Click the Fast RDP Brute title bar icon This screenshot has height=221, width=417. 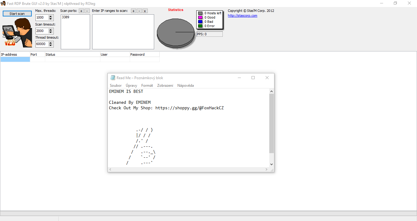pos(3,3)
